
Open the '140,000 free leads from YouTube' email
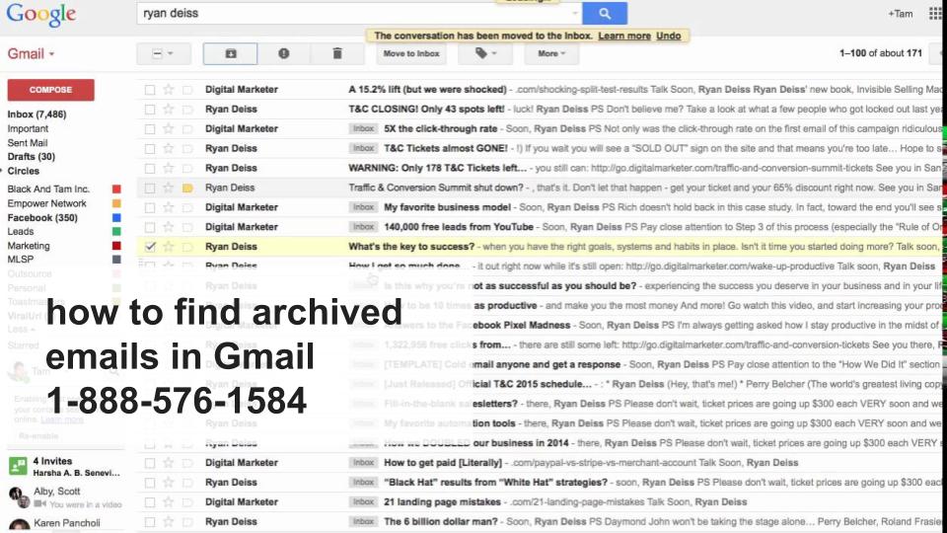point(542,227)
